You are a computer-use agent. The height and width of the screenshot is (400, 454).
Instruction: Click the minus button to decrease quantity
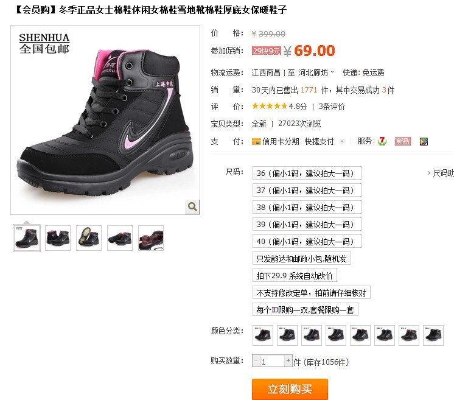coord(256,361)
